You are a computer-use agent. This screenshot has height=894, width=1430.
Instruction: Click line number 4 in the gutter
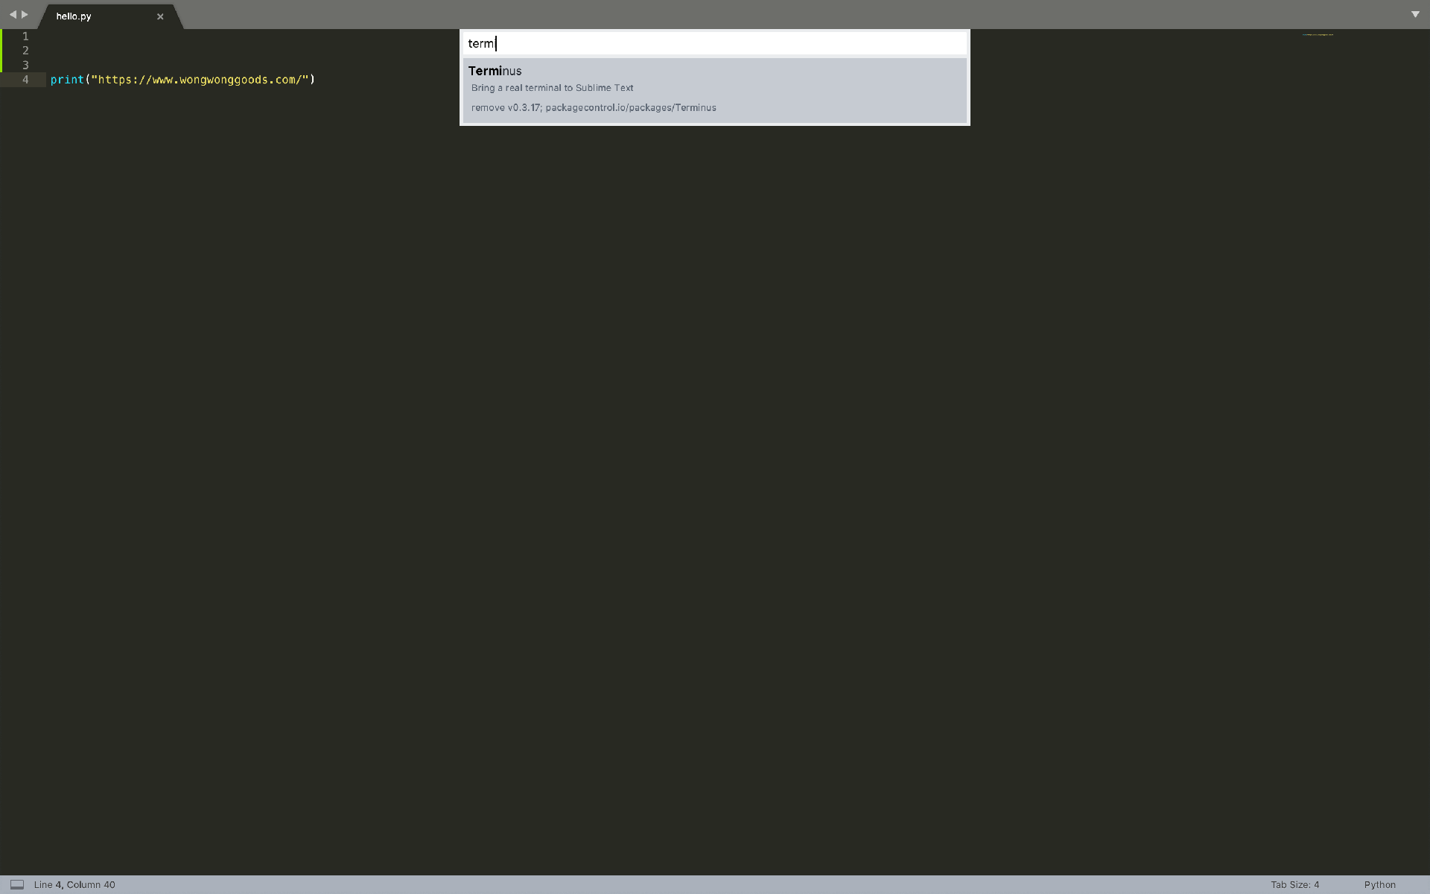coord(25,80)
